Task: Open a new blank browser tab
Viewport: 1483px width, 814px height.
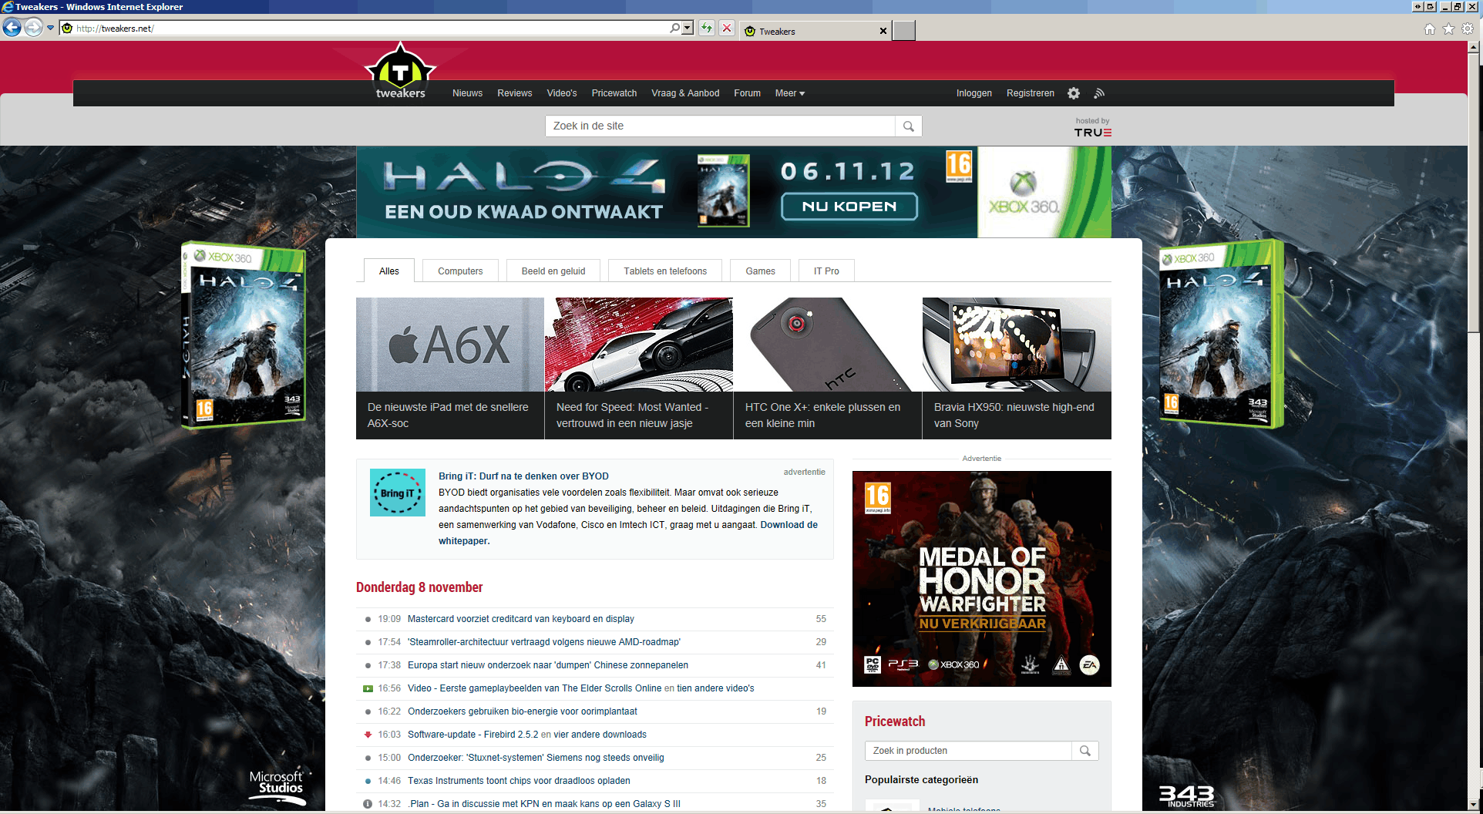Action: 904,31
